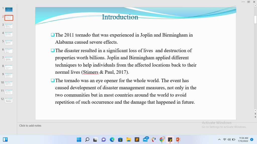Open Microsoft Edge in the taskbar
This screenshot has width=257, height=144.
112,139
